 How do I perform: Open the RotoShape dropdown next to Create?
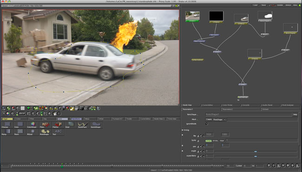[220, 120]
